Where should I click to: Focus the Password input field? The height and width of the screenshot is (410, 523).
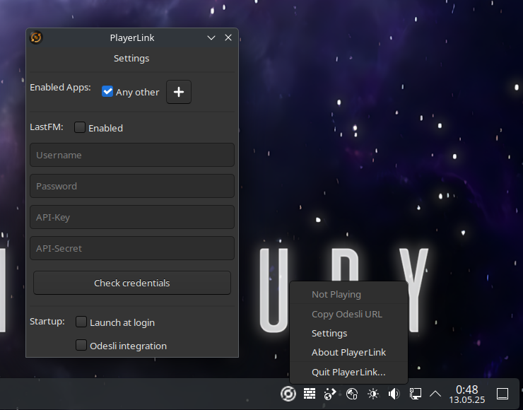132,186
